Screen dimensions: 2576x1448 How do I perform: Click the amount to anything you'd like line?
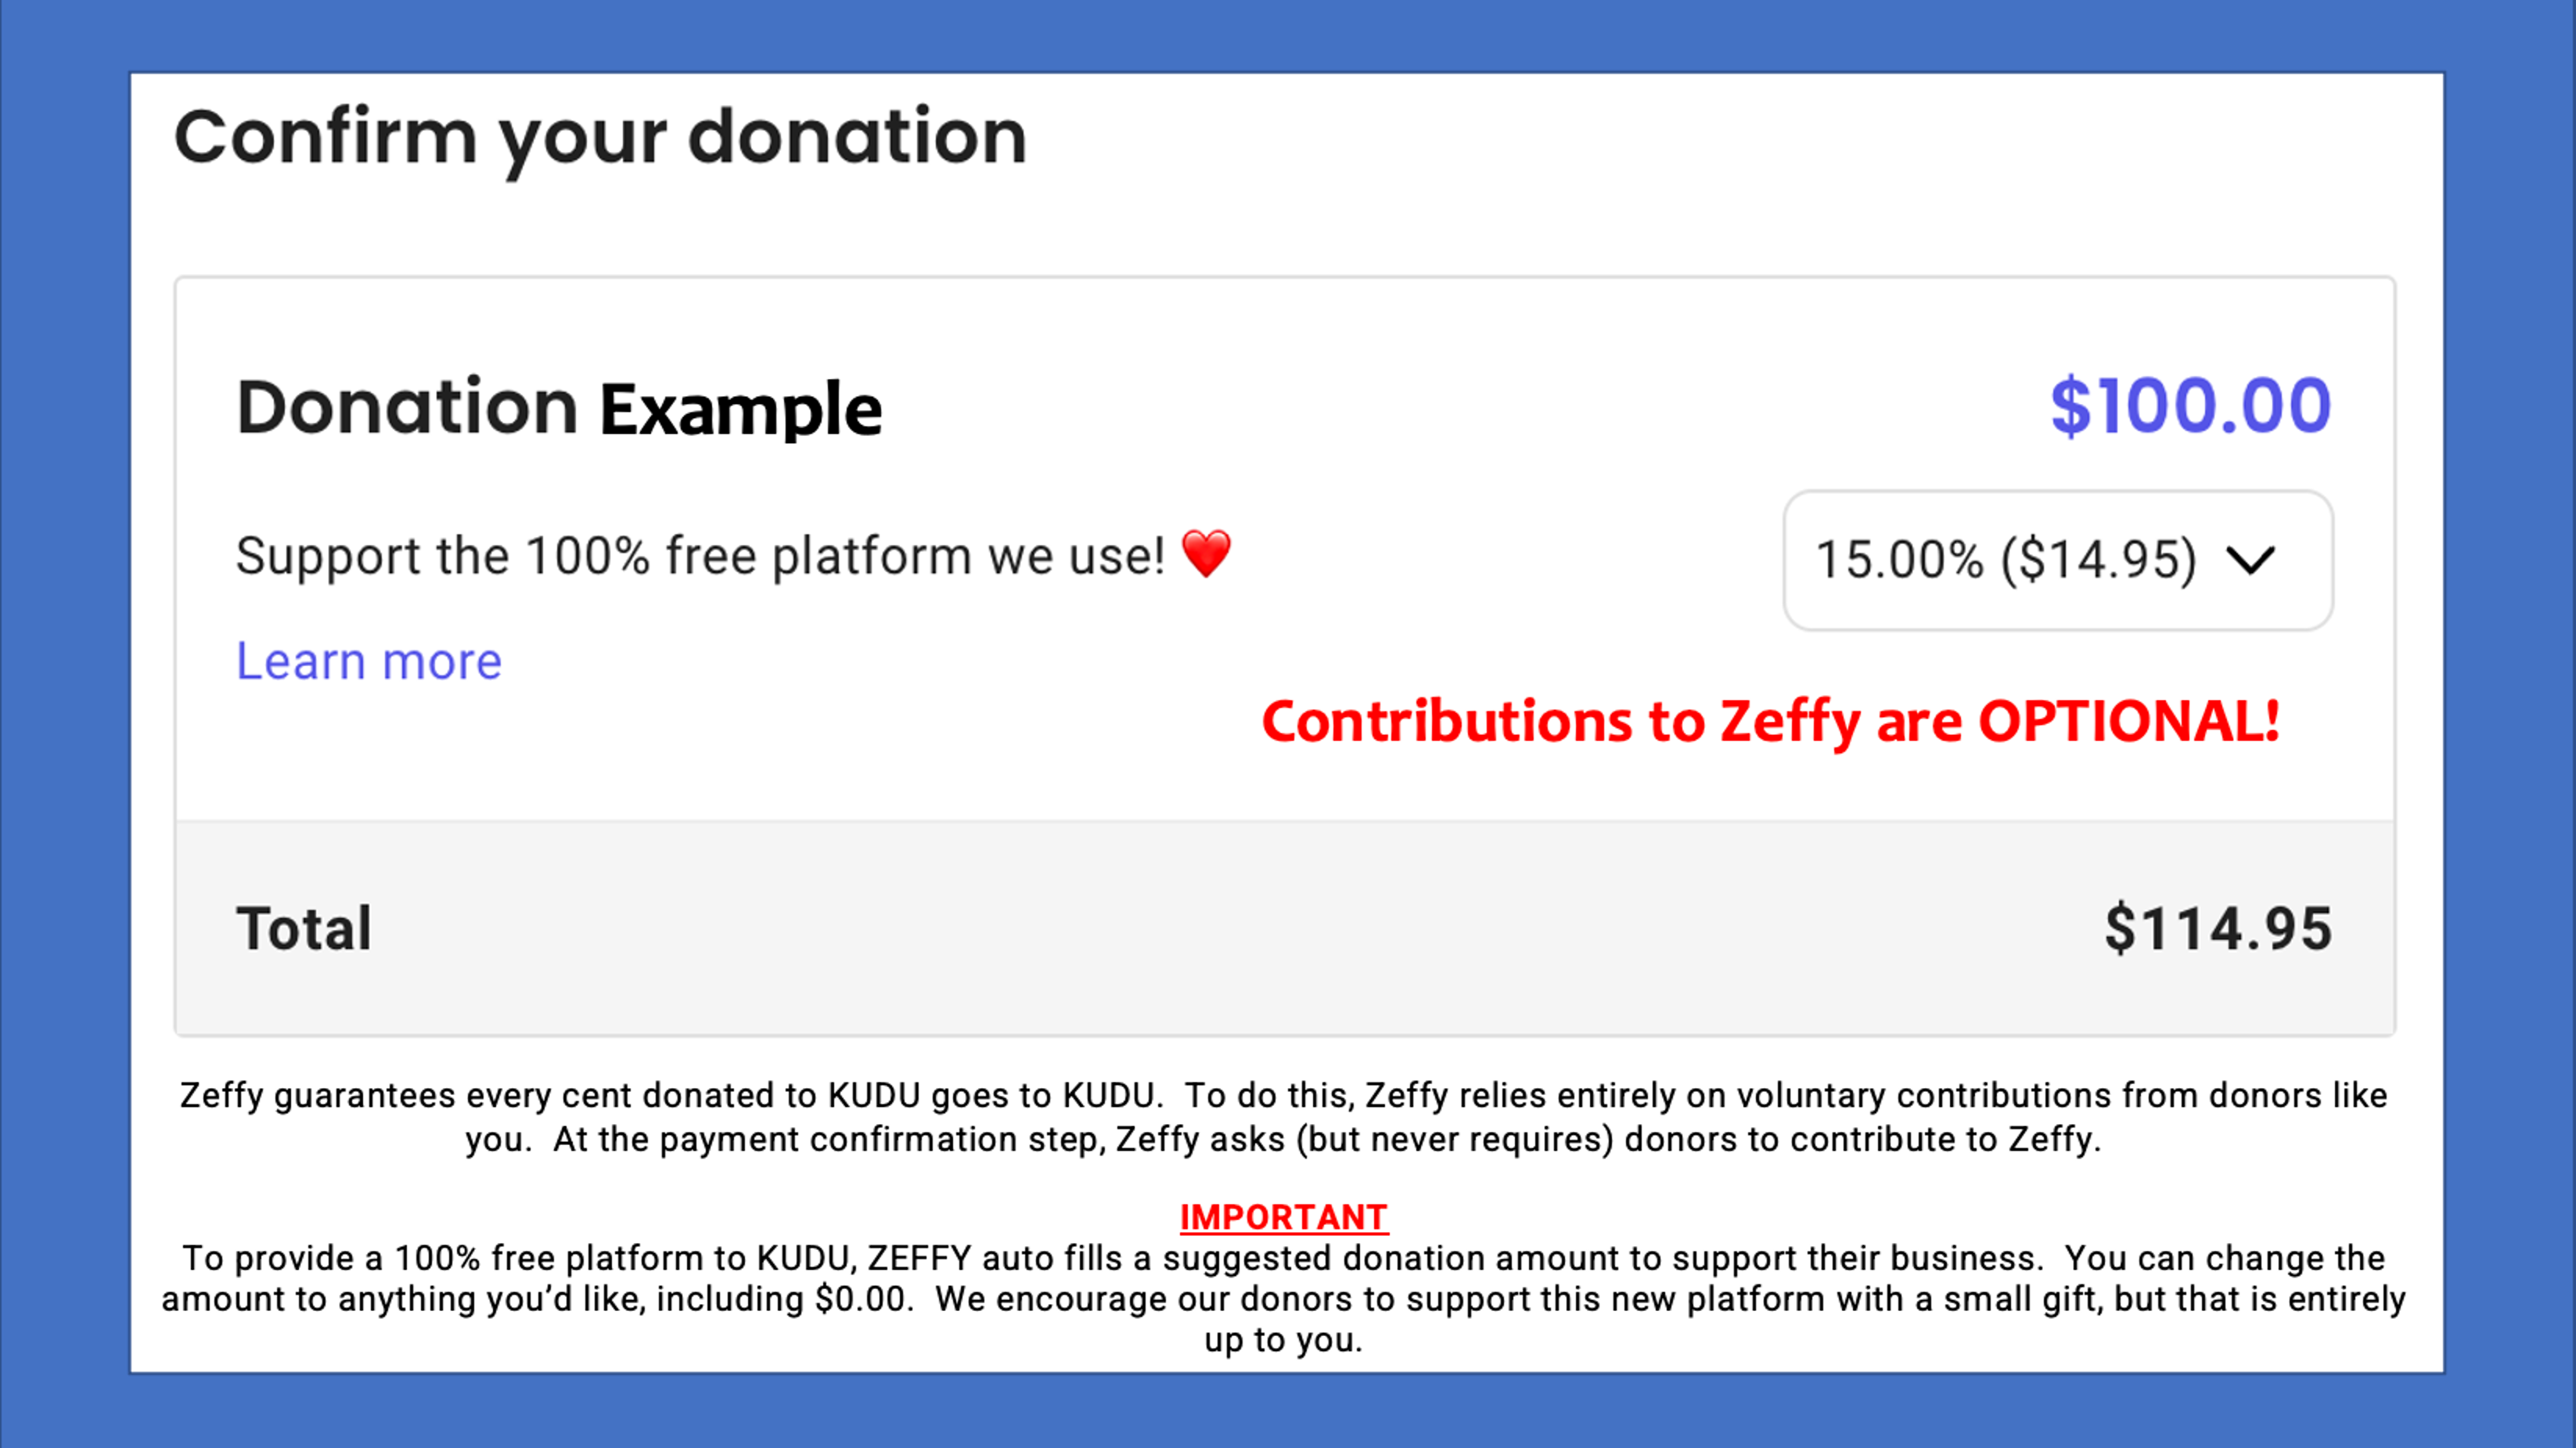1284,1299
